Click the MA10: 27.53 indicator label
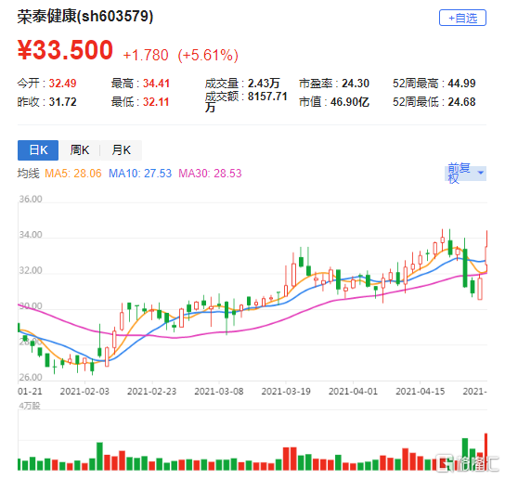Viewport: 505px width, 479px height. (x=140, y=174)
